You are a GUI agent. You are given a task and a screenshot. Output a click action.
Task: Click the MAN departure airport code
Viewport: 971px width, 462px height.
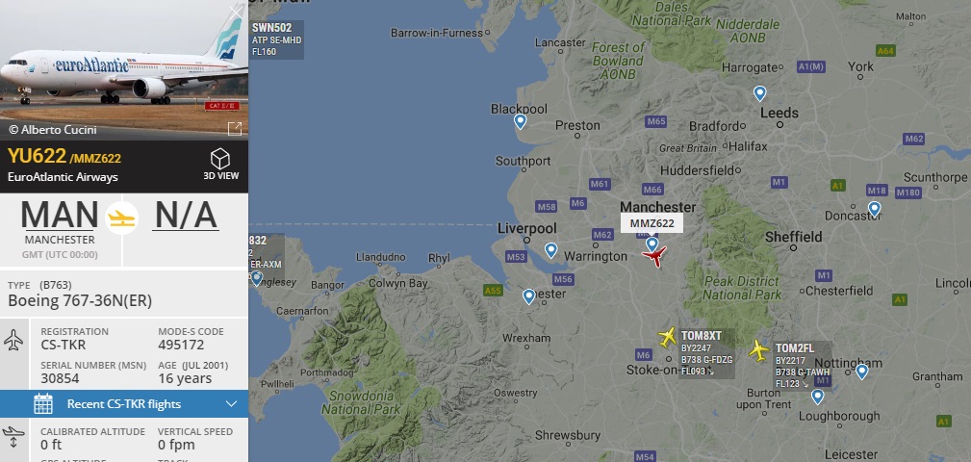coord(60,216)
